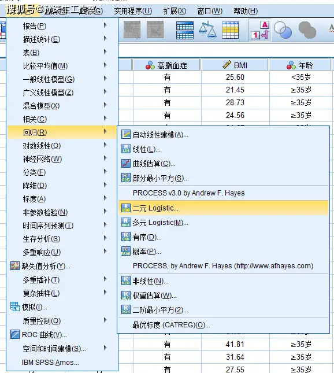Choose 最优标度 (CATREG)(O) entry
This screenshot has width=334, height=373.
coord(223,325)
